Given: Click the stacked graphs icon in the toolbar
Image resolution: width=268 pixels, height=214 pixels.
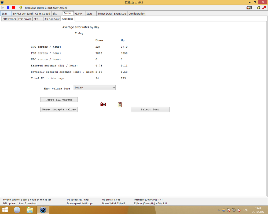Looking at the screenshot, I should tap(249, 8).
